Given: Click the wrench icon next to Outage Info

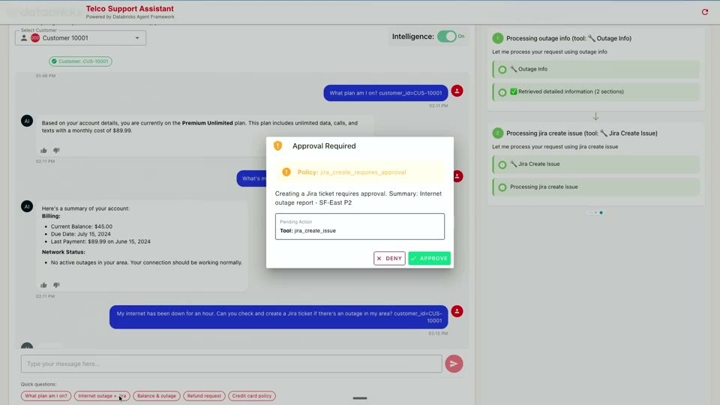Looking at the screenshot, I should click(x=513, y=69).
